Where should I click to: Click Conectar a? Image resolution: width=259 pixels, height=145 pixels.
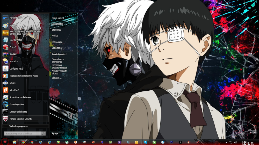pyautogui.click(x=57, y=48)
